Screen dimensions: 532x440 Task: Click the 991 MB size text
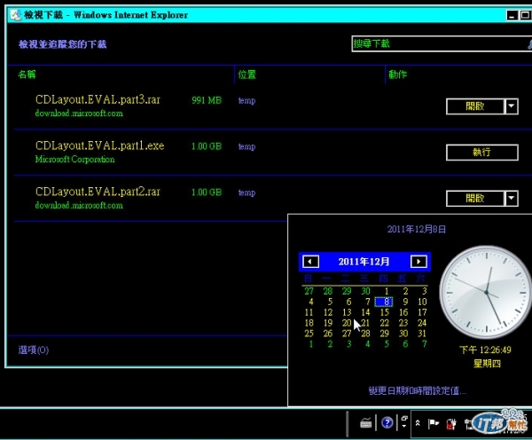point(207,100)
